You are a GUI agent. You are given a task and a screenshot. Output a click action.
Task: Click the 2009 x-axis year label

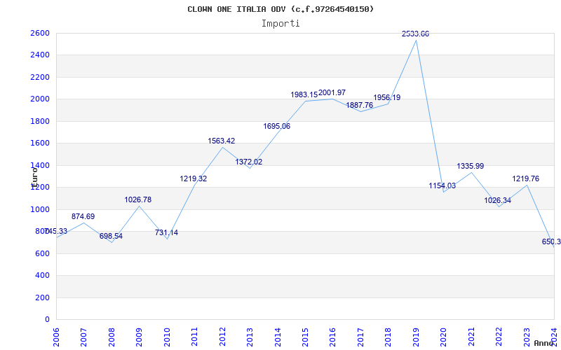(x=139, y=336)
